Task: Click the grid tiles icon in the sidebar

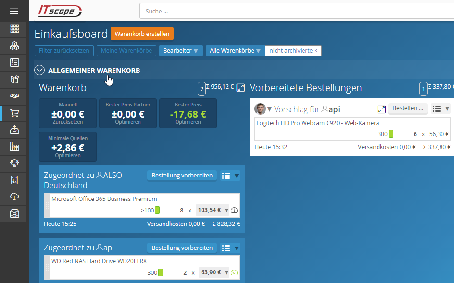Action: click(14, 29)
